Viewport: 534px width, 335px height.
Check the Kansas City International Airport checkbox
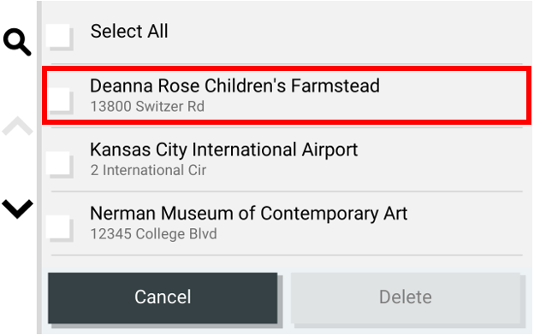click(60, 164)
